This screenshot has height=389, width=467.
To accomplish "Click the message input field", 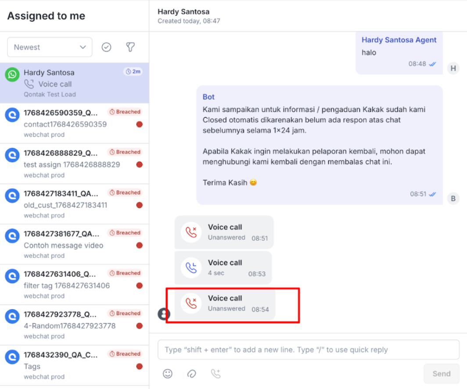I will [308, 350].
